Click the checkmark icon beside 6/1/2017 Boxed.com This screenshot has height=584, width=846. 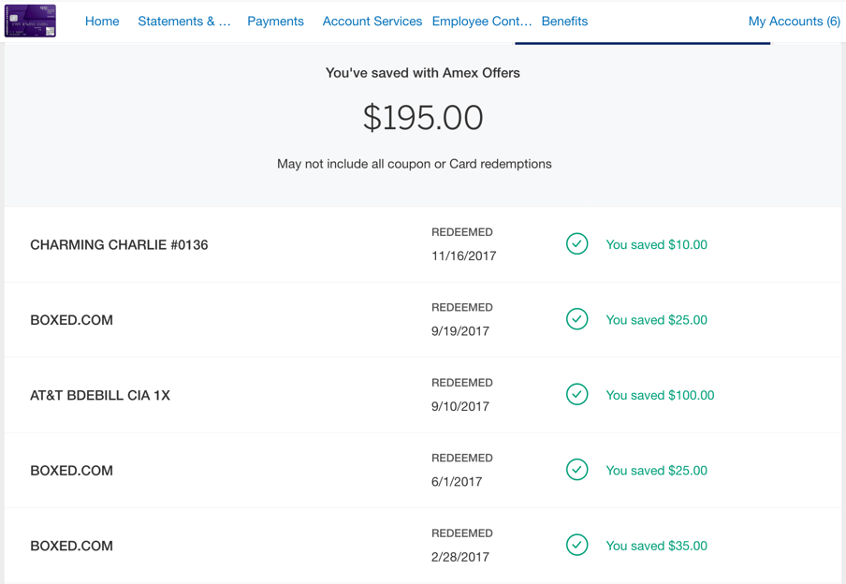click(576, 470)
